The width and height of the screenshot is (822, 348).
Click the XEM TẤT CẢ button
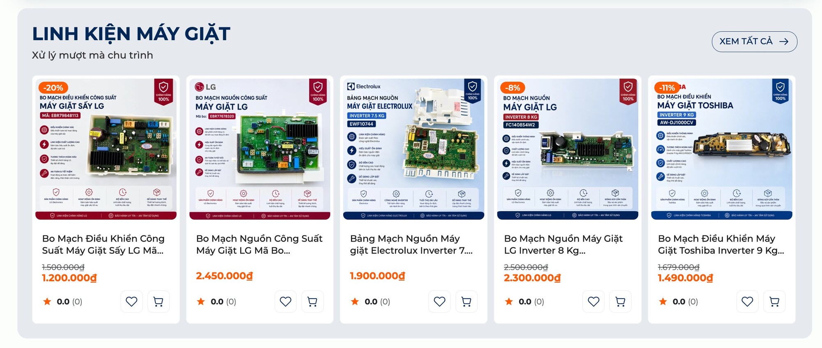pos(754,41)
